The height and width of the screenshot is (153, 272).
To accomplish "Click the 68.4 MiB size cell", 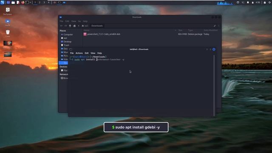I will (182, 34).
